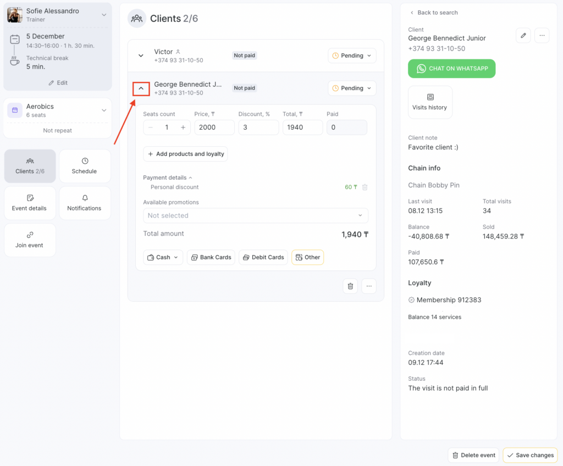Click Save changes button
This screenshot has width=563, height=466.
(530, 455)
